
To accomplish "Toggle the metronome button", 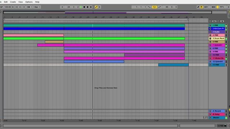I will pos(28,7).
